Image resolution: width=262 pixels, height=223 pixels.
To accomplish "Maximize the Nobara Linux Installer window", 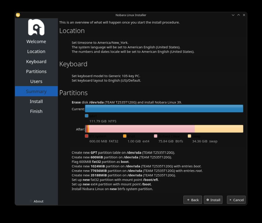I will tap(239, 15).
